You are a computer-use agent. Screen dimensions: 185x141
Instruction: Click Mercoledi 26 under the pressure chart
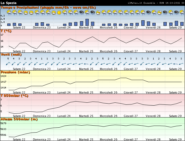108,93
